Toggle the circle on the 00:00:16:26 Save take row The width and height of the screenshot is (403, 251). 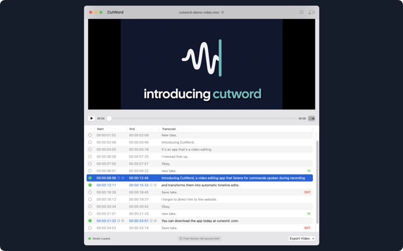click(x=90, y=192)
